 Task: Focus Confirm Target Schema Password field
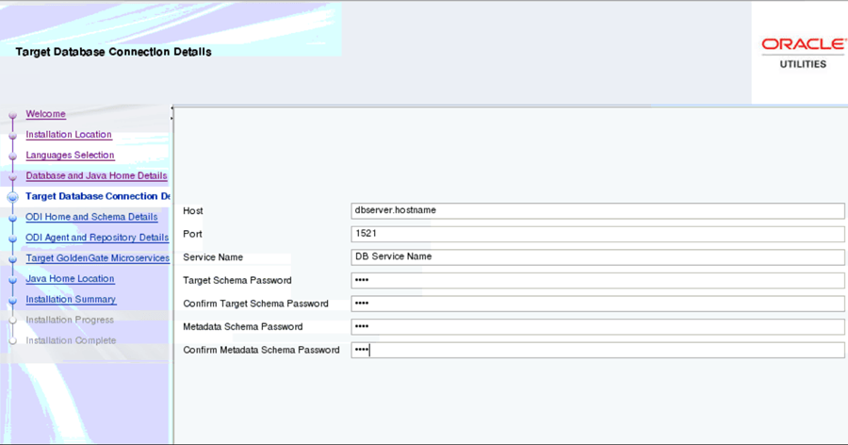coord(597,304)
